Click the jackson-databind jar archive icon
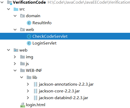This screenshot has width=130, height=108. tap(36, 98)
